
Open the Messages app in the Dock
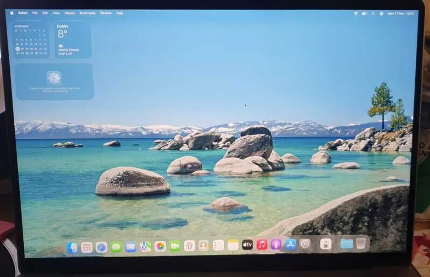[x=115, y=246]
